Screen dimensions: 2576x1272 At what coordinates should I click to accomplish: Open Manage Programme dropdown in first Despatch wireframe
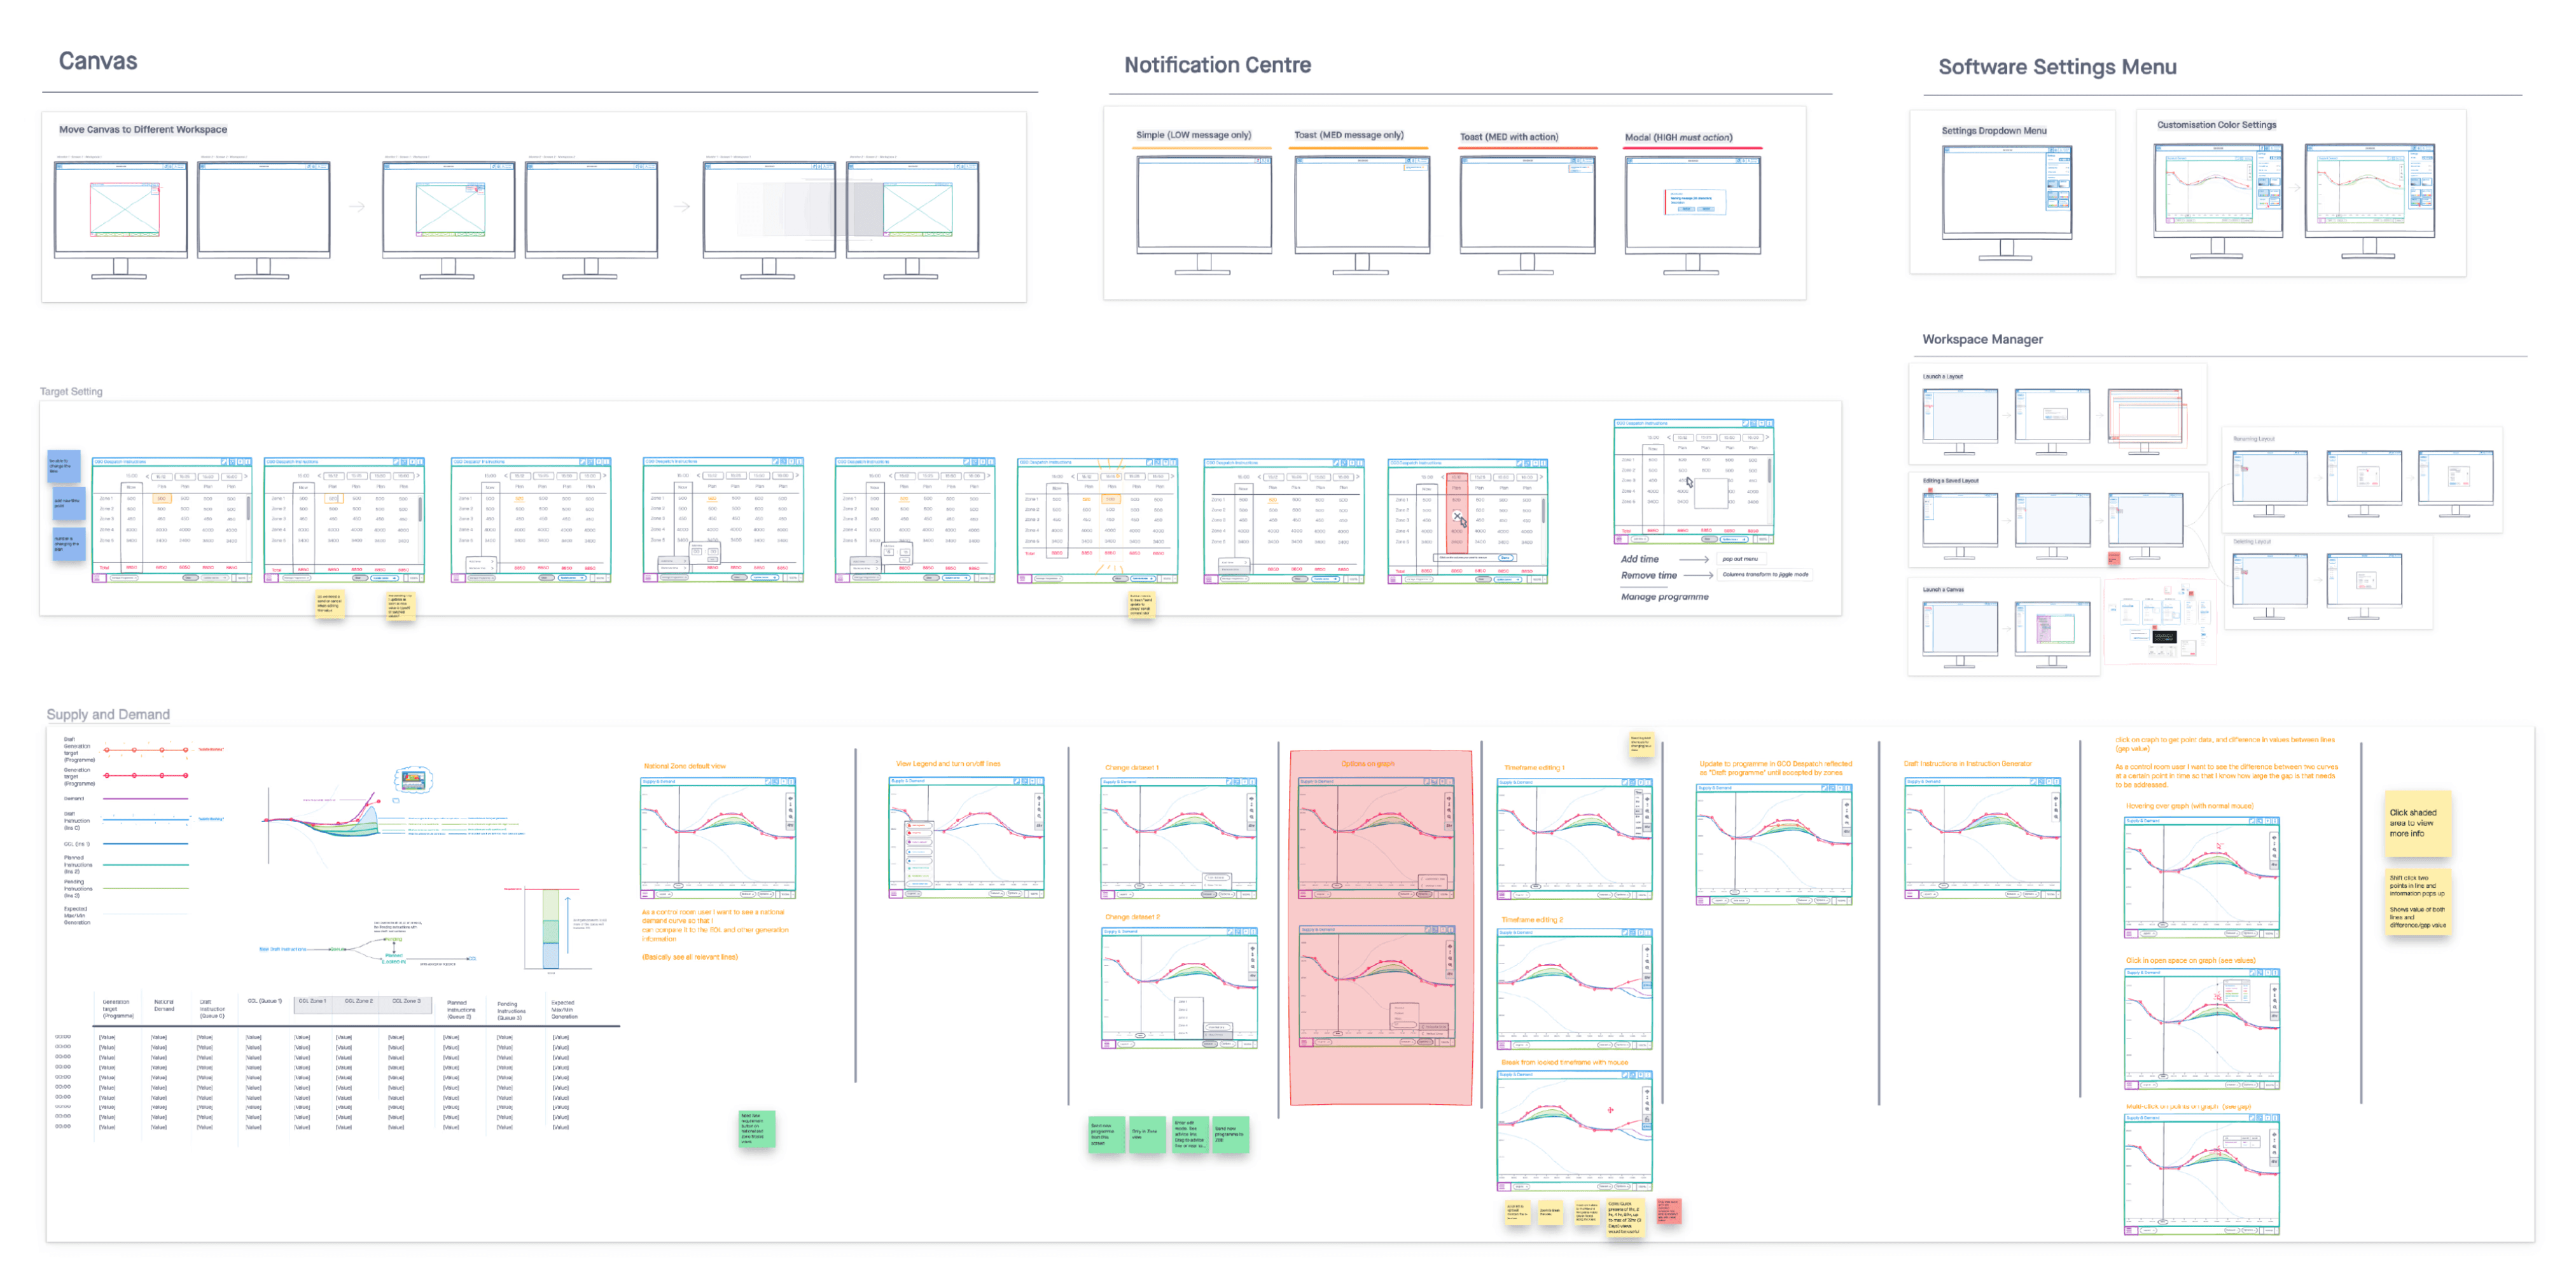pyautogui.click(x=125, y=578)
